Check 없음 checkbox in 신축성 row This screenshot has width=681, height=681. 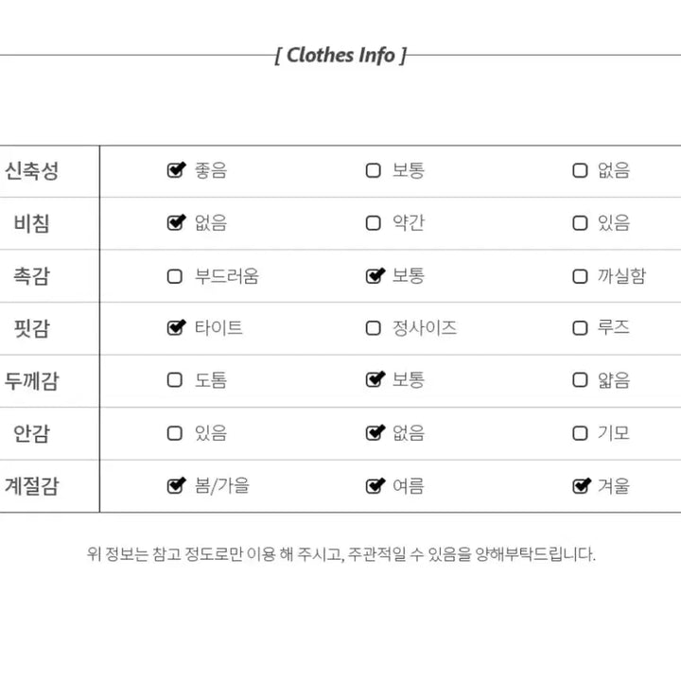(580, 170)
